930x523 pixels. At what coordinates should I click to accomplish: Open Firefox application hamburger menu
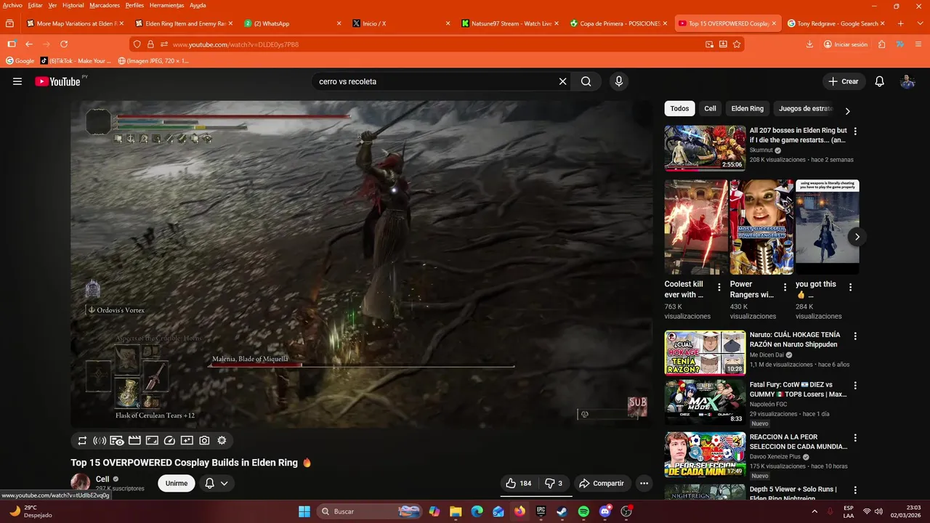click(917, 44)
